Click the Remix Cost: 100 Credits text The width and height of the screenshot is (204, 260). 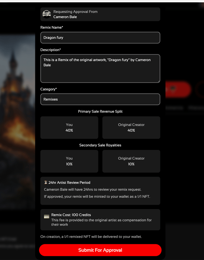pos(71,215)
